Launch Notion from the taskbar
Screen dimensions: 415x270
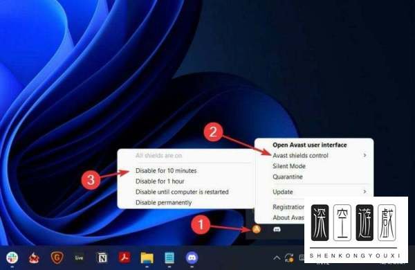coord(102,258)
